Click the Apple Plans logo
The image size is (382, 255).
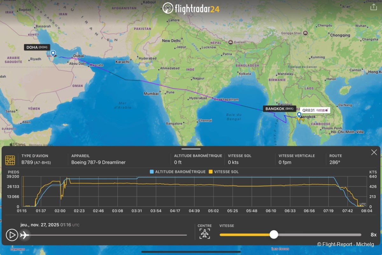click(x=17, y=145)
